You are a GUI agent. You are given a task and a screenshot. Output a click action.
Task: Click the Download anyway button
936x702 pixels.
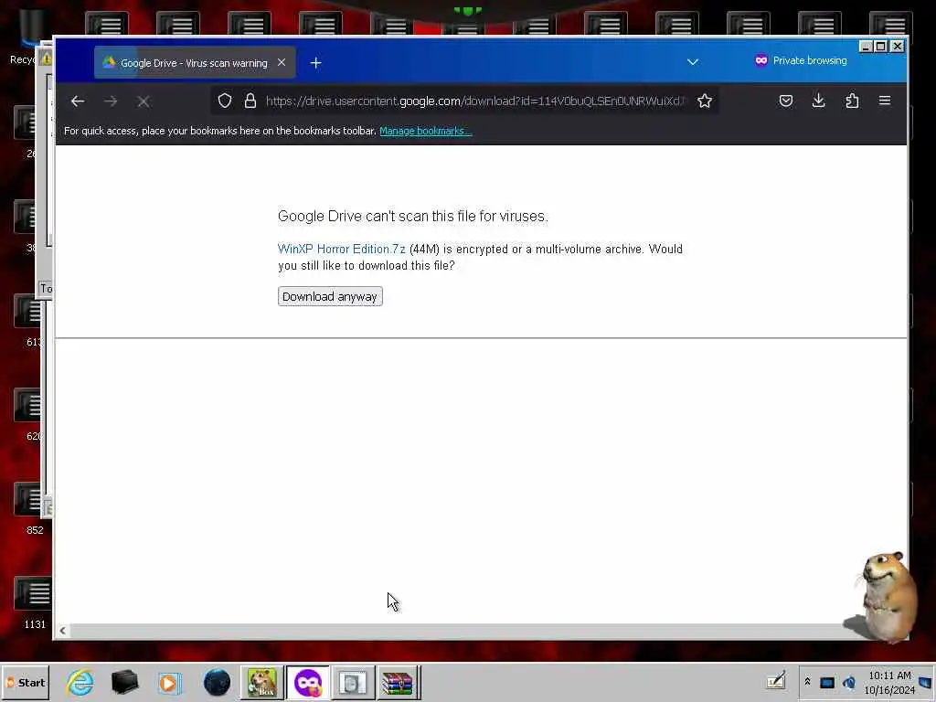click(329, 297)
